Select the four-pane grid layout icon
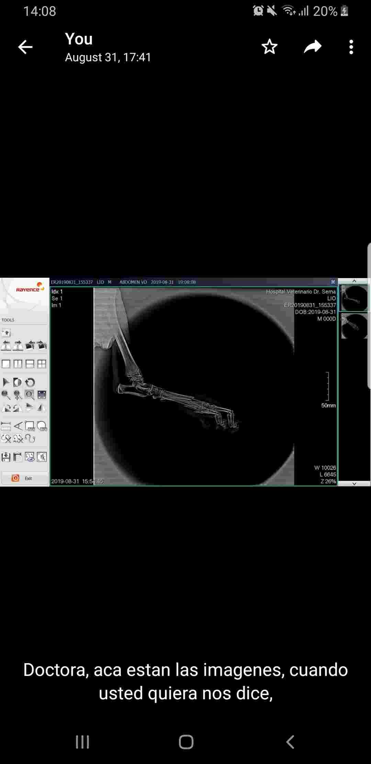 [x=42, y=364]
